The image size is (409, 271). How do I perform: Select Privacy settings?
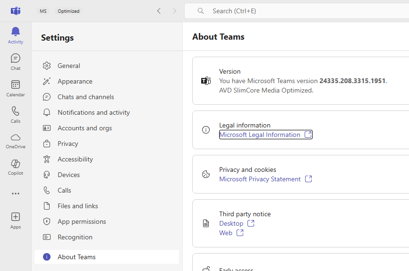click(68, 144)
